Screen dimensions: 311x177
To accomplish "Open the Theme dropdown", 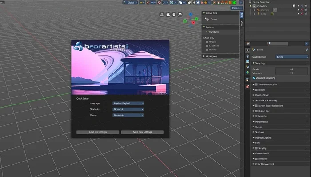I will (128, 115).
